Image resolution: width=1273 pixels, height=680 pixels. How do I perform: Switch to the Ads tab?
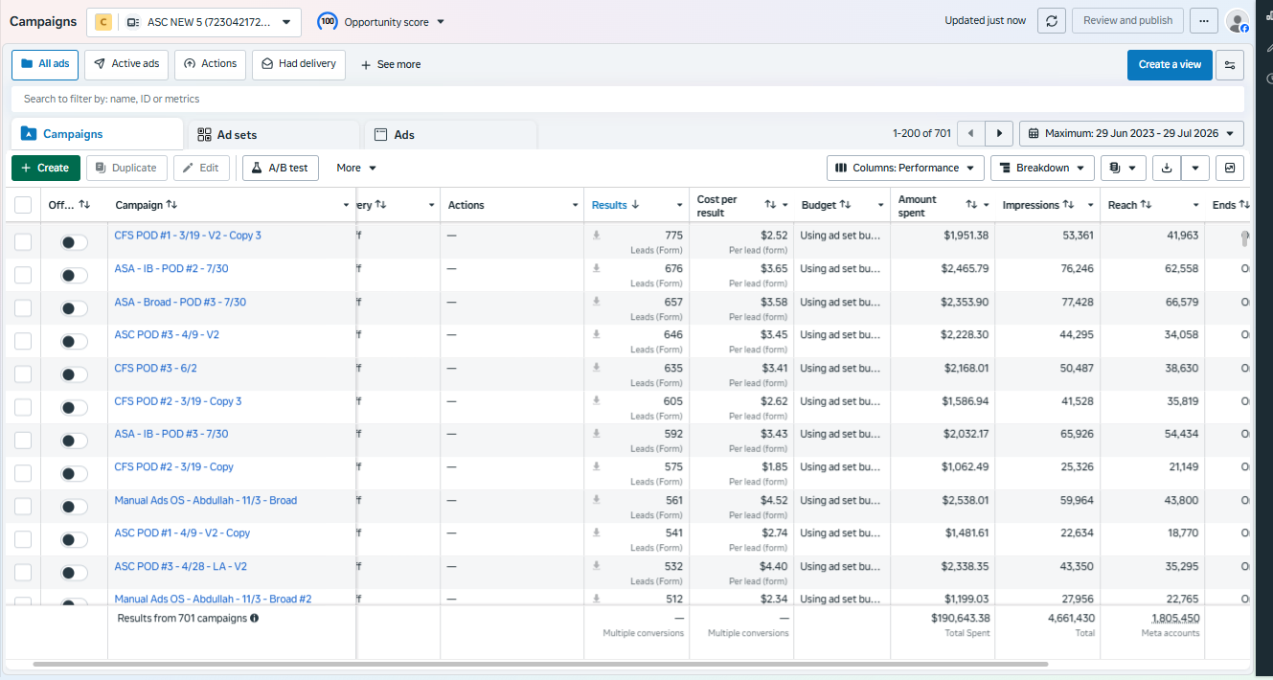(450, 135)
